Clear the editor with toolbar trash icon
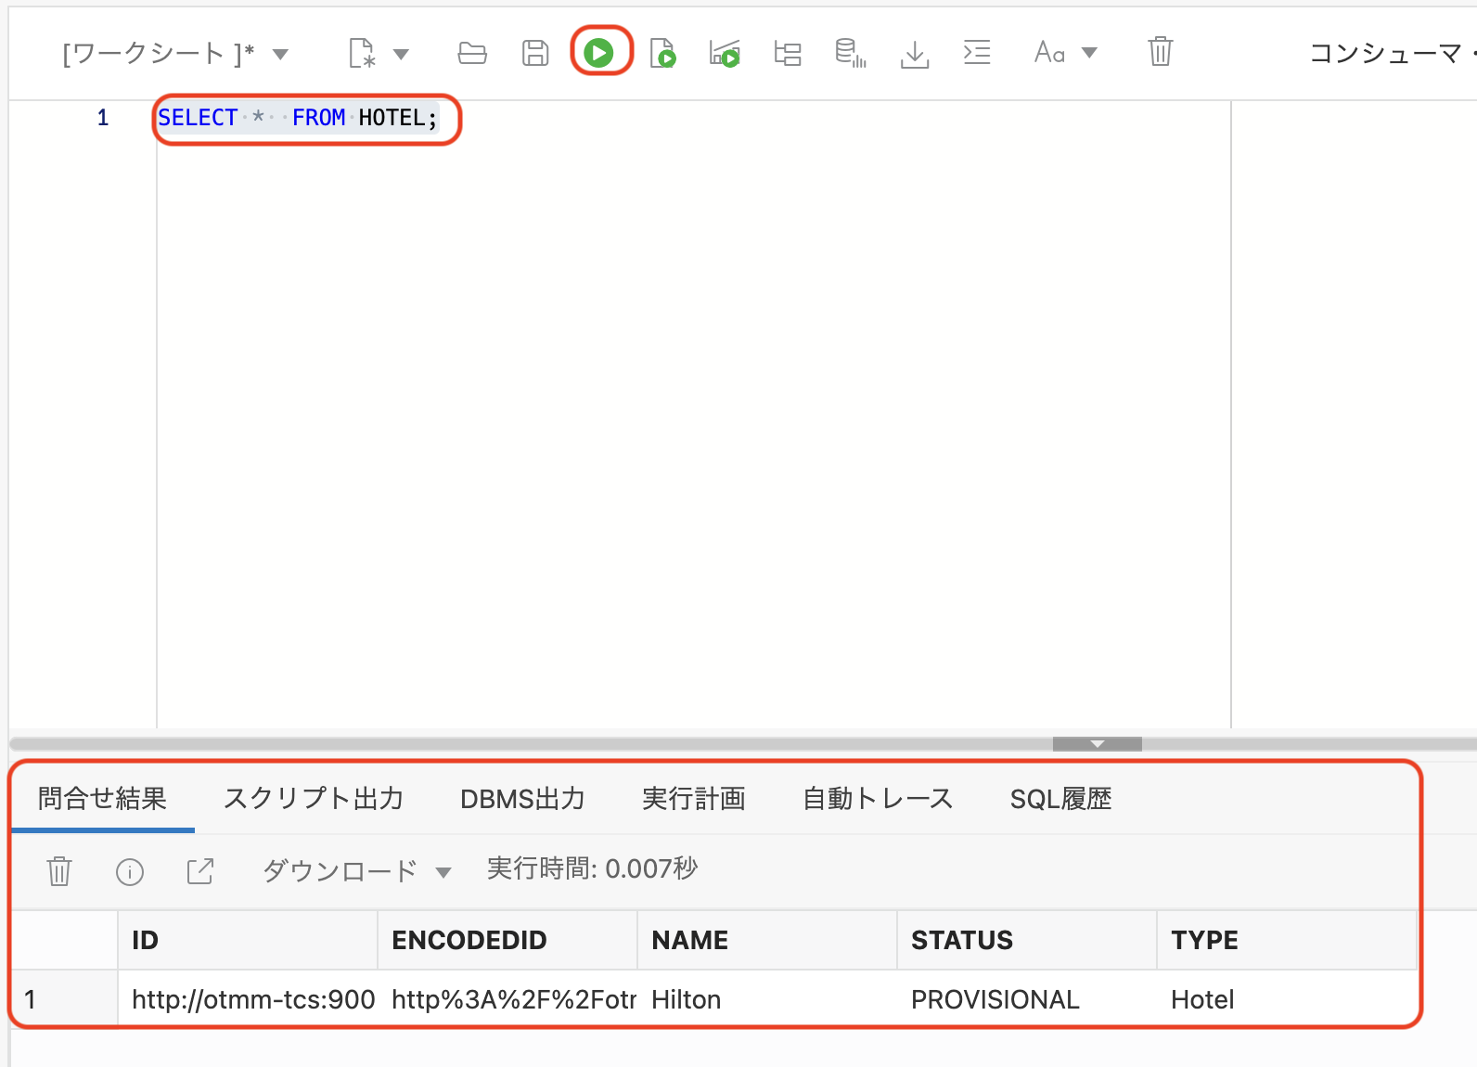The image size is (1477, 1067). coord(1160,51)
